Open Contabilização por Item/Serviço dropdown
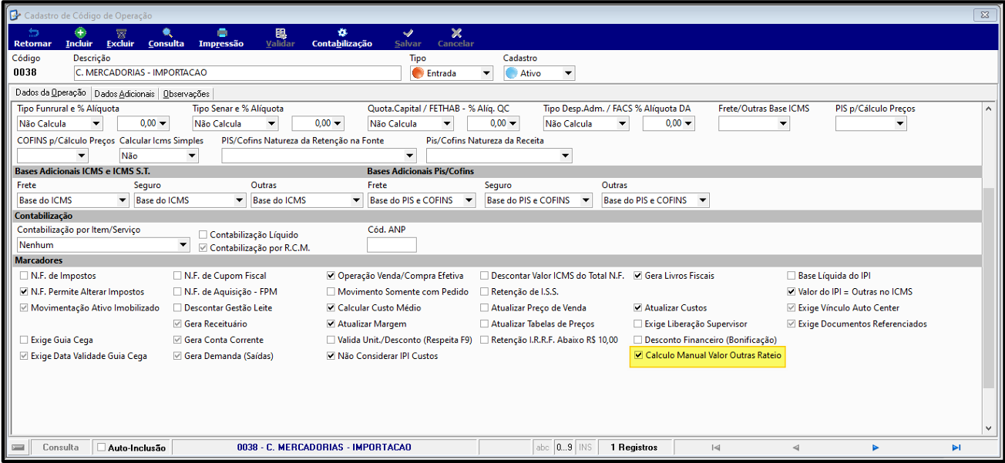Image resolution: width=1005 pixels, height=463 pixels. 183,245
